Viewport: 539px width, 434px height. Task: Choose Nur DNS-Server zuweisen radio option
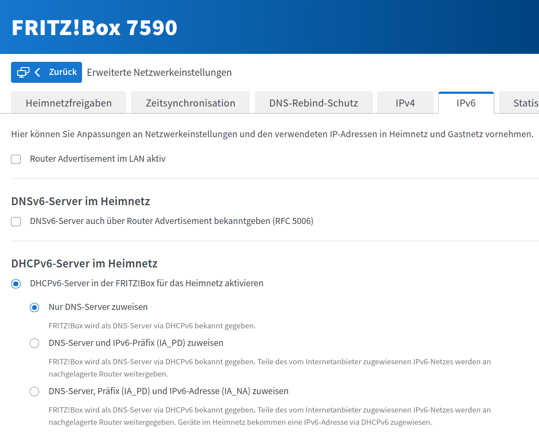(34, 307)
